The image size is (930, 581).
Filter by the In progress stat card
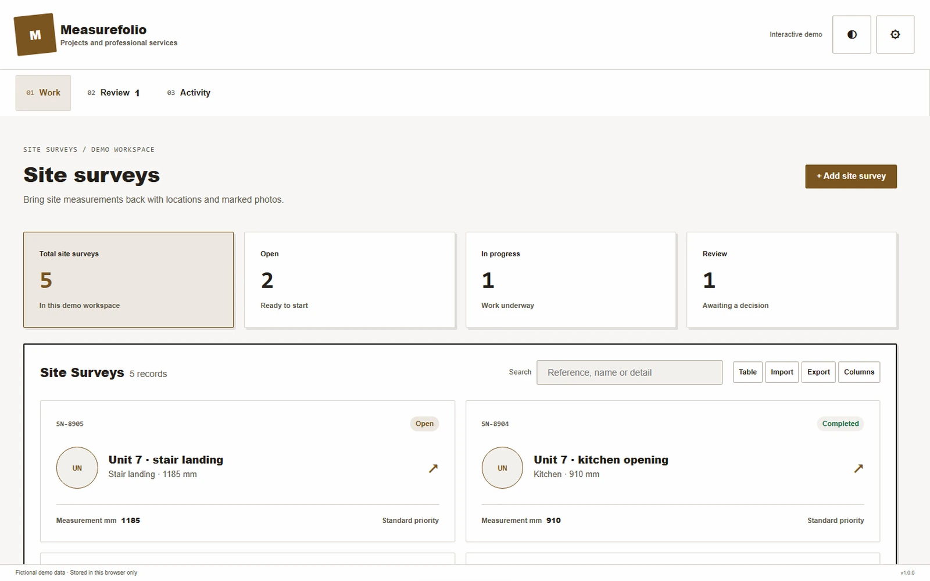571,280
